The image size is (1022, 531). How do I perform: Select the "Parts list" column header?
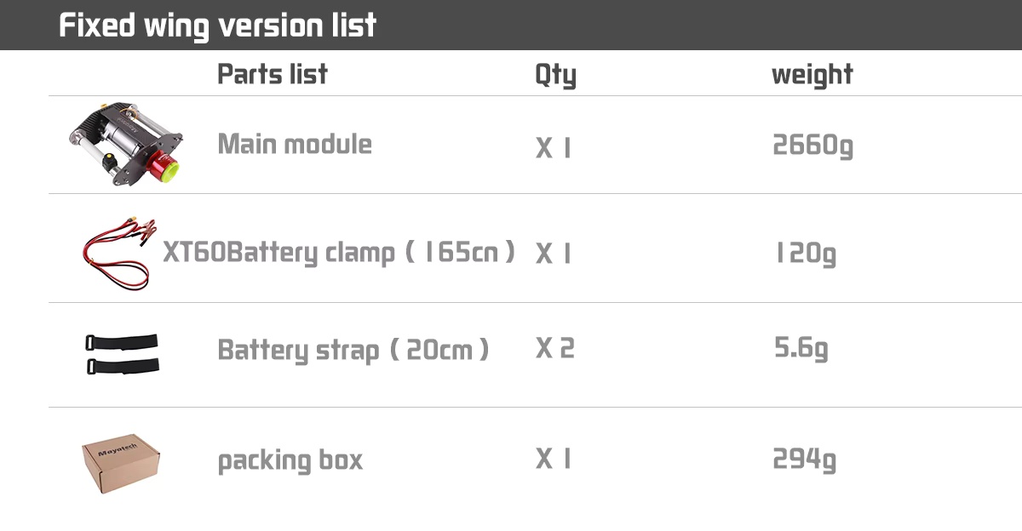coord(273,74)
